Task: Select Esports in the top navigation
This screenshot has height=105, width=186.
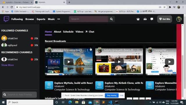Action: pos(41,19)
